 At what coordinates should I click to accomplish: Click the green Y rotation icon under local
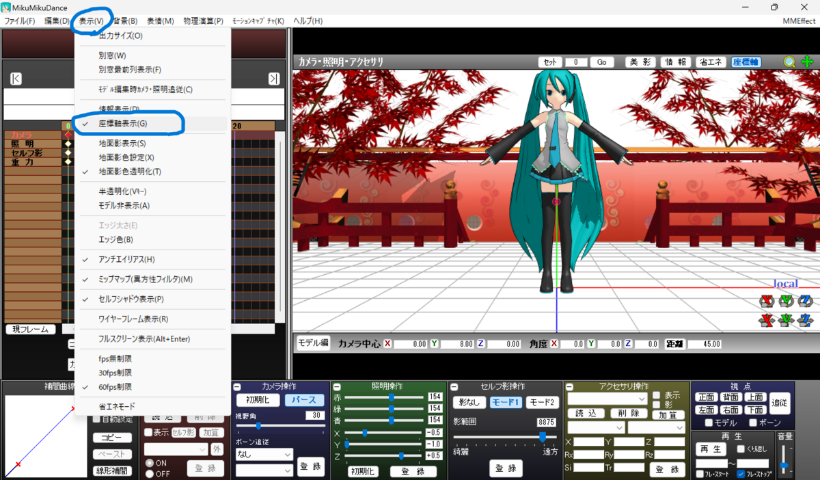(x=787, y=301)
